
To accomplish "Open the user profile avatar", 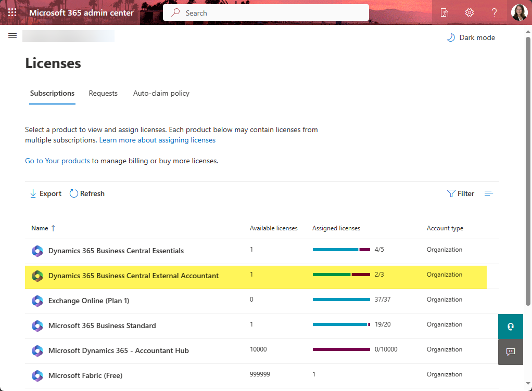I will [519, 12].
